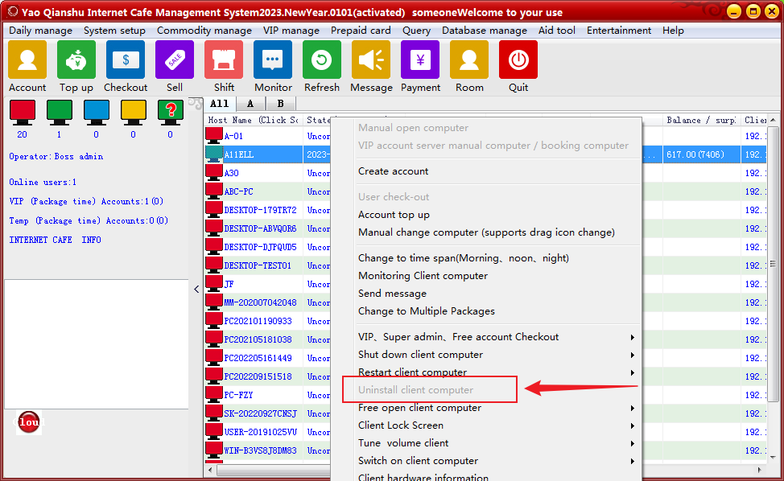Switch to the A area tab
The image size is (784, 481).
(x=250, y=104)
